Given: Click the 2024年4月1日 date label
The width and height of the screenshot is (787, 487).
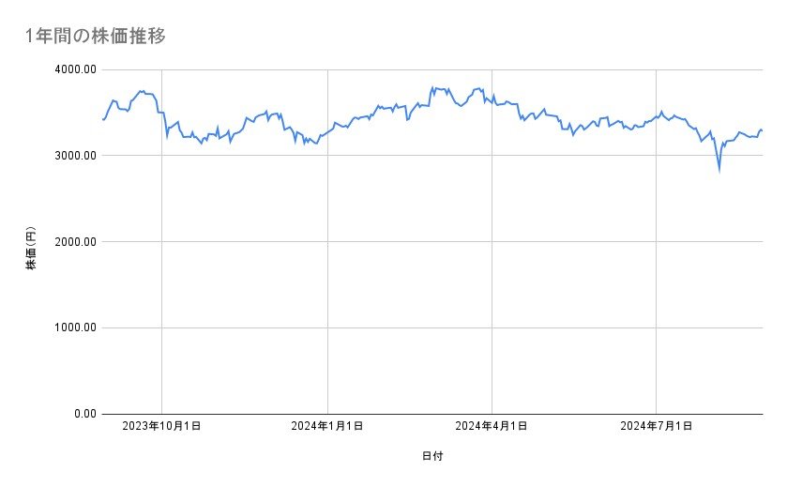Looking at the screenshot, I should click(x=492, y=426).
